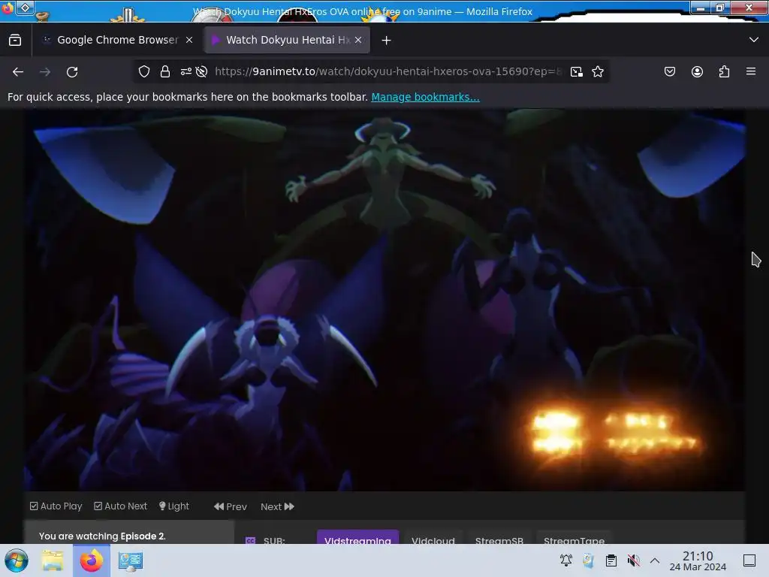Open the window menu icon in title bar
This screenshot has height=577, width=769.
point(7,8)
